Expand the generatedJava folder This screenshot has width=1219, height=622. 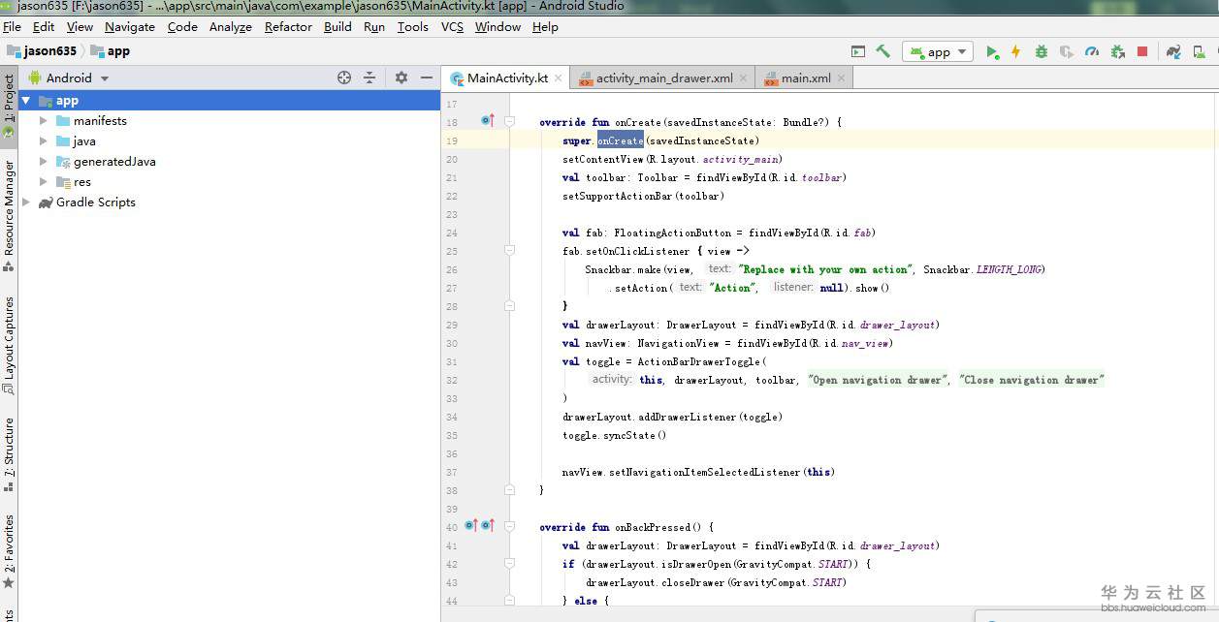(43, 162)
